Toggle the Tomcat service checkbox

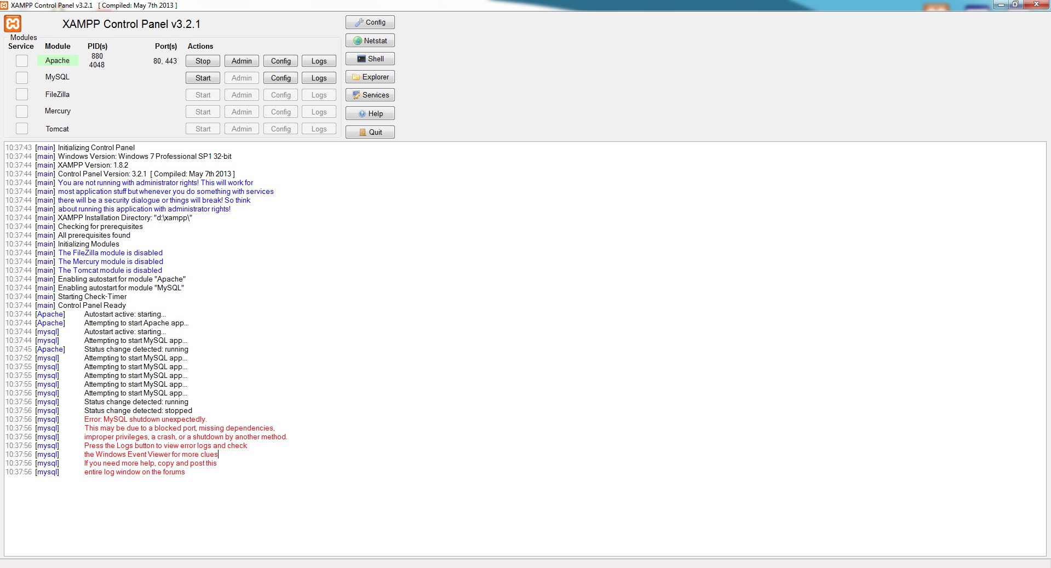point(22,129)
